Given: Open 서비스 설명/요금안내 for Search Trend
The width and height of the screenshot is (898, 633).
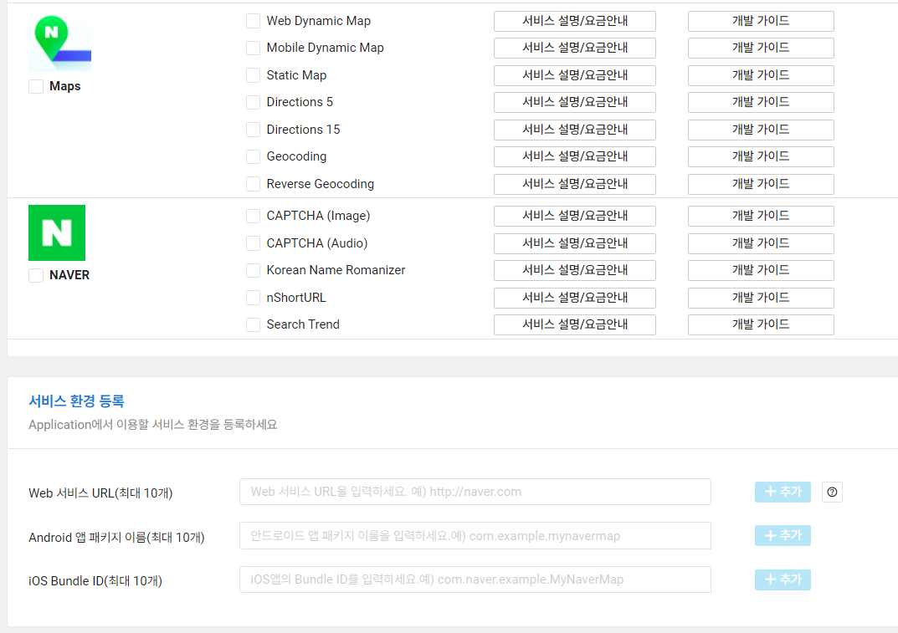Looking at the screenshot, I should click(574, 325).
